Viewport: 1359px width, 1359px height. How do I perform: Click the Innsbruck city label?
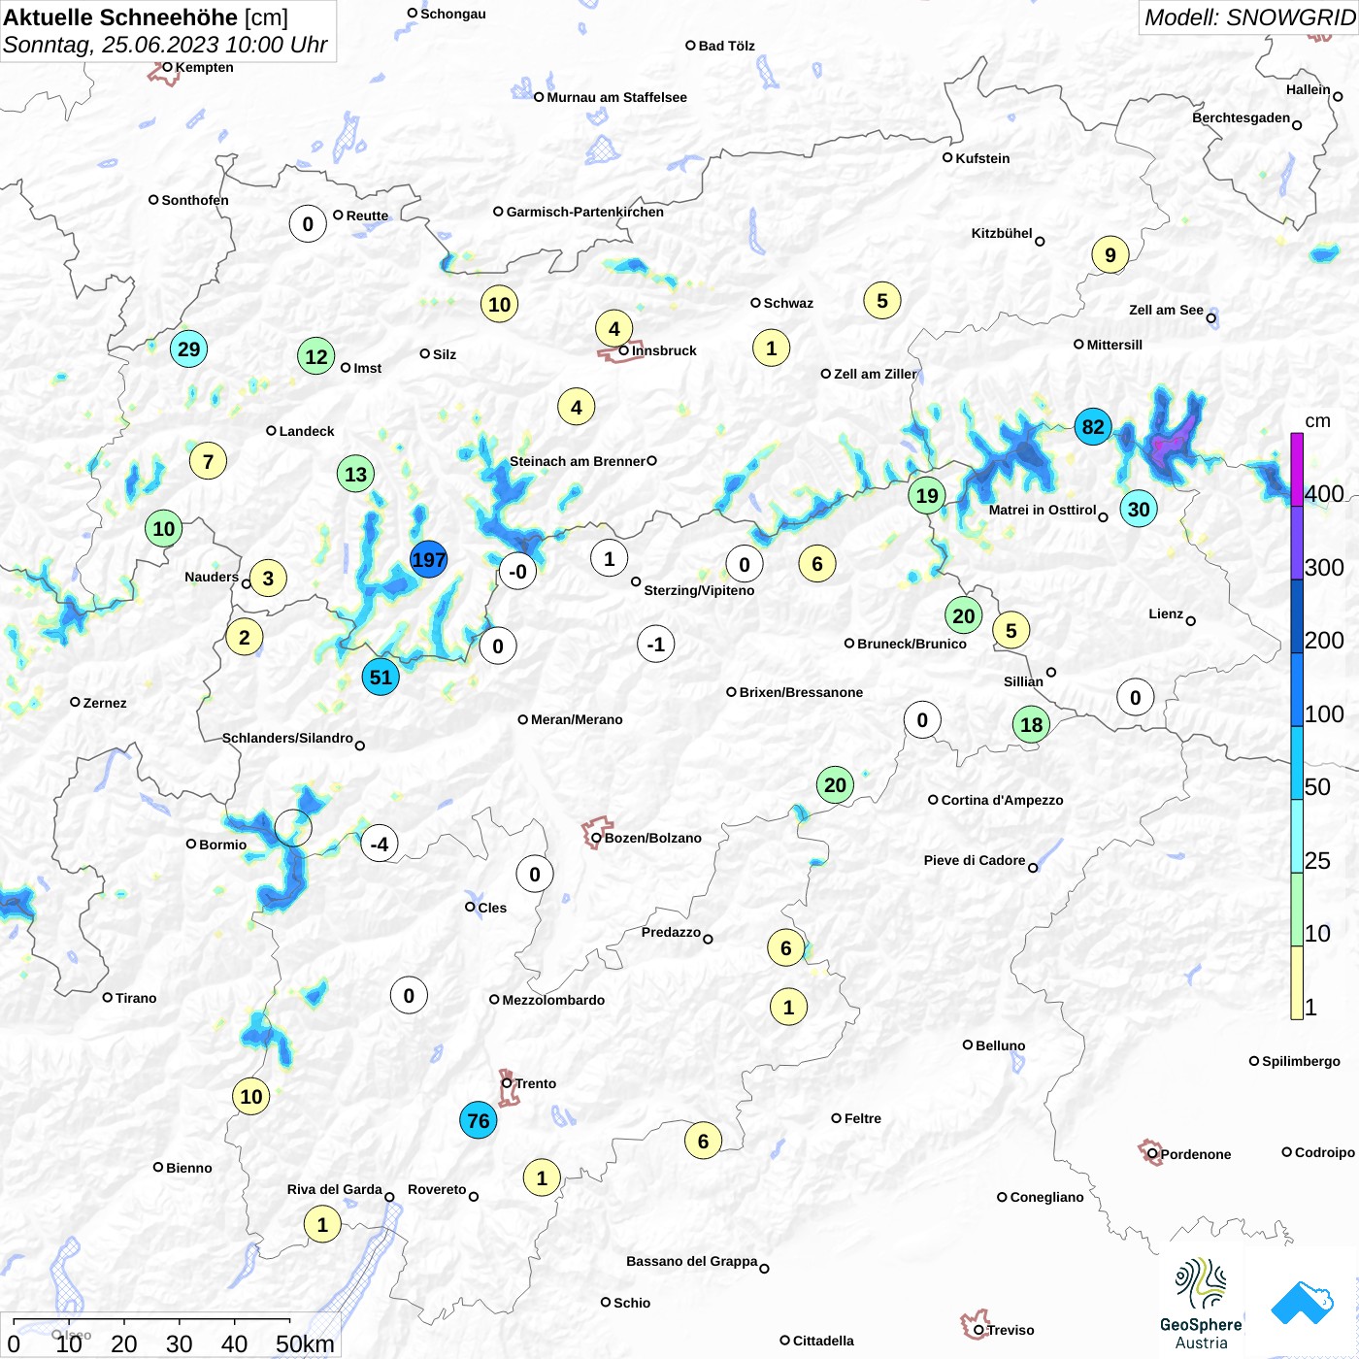664,350
